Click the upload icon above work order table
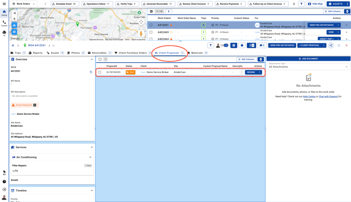 169,12
